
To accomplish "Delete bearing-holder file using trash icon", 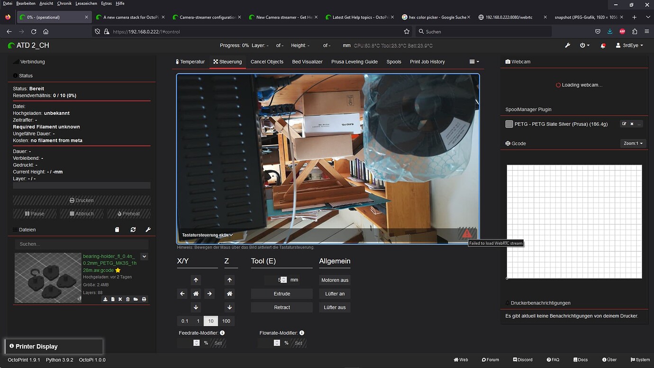I will click(127, 299).
